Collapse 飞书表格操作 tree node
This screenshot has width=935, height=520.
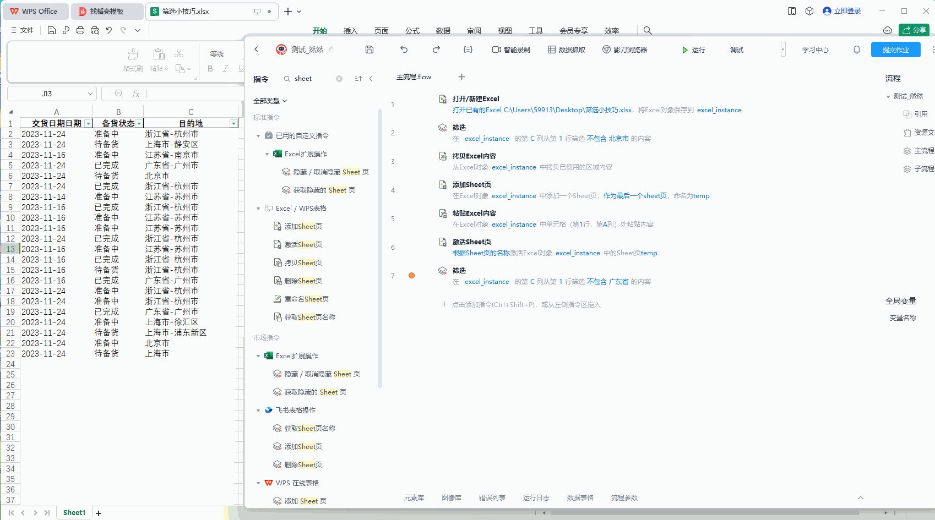coord(258,410)
